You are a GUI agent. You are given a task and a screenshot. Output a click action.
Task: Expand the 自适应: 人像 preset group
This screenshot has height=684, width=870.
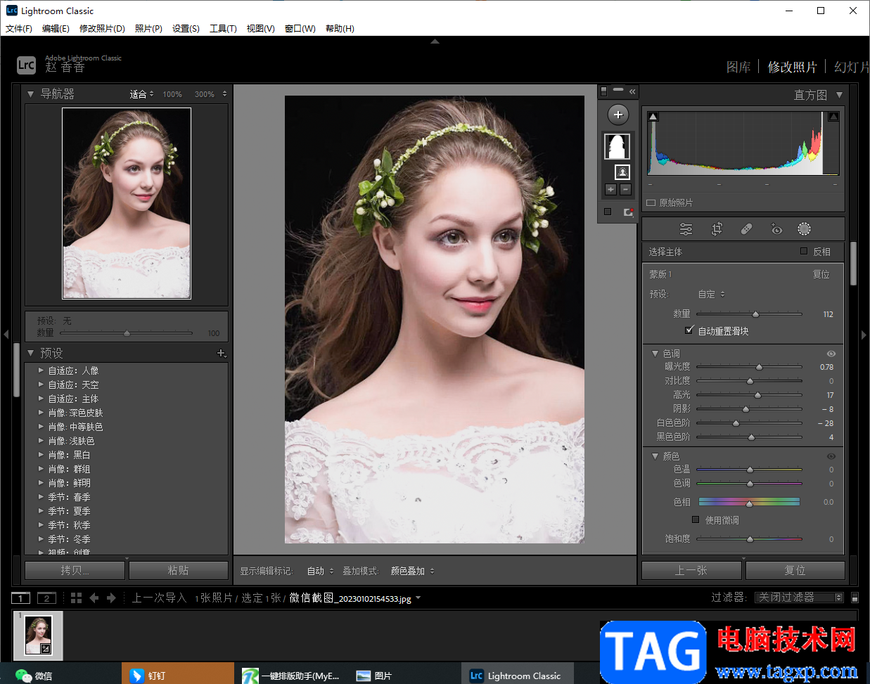click(x=41, y=370)
